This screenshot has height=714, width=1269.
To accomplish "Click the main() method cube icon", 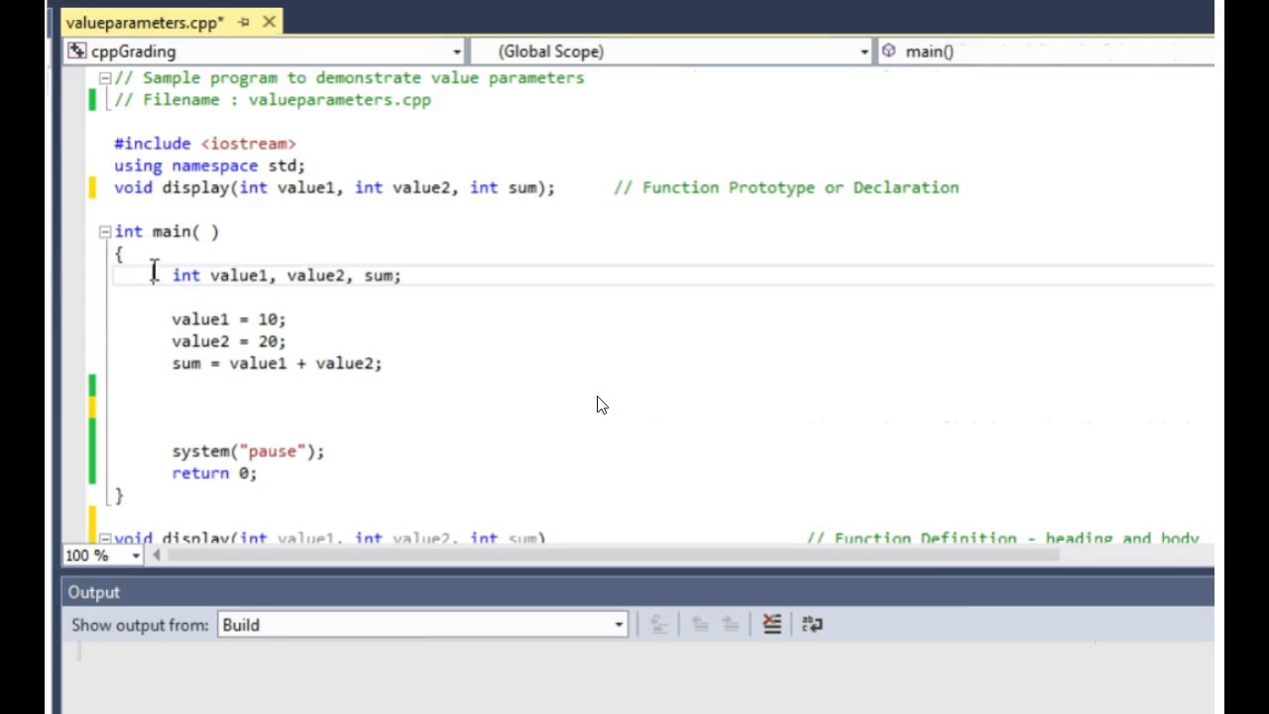I will 888,52.
